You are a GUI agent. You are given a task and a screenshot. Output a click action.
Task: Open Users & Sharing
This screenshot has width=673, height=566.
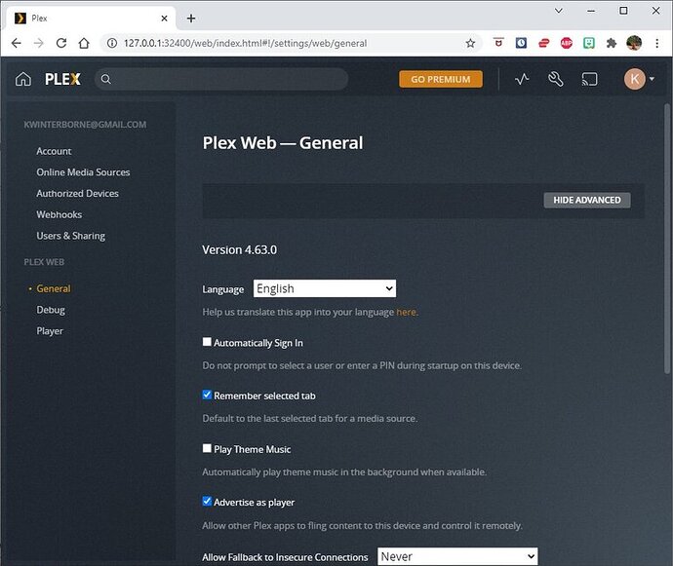pyautogui.click(x=71, y=236)
